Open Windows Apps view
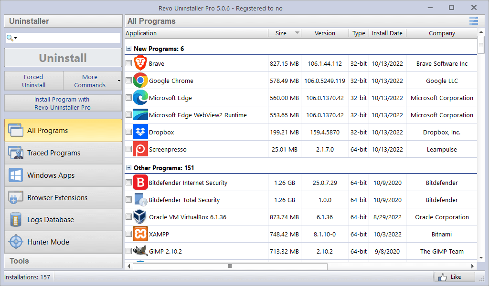Image resolution: width=489 pixels, height=286 pixels. tap(64, 175)
